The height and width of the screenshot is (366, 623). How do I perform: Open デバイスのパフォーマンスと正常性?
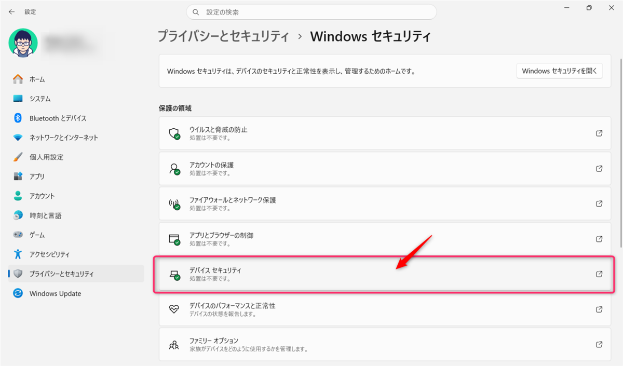(385, 309)
